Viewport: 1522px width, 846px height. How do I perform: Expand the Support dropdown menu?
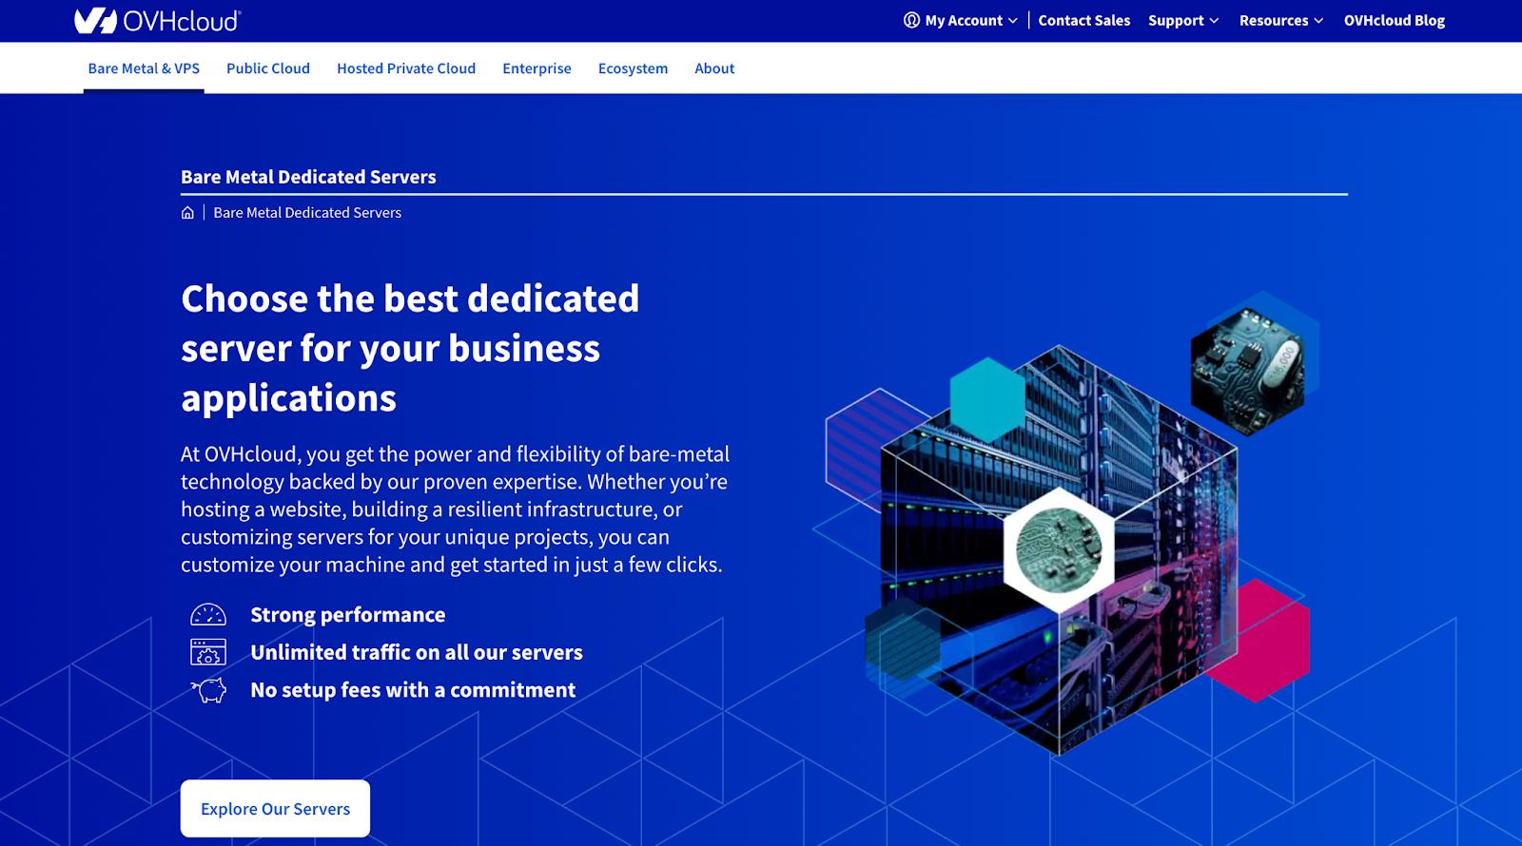pos(1183,20)
